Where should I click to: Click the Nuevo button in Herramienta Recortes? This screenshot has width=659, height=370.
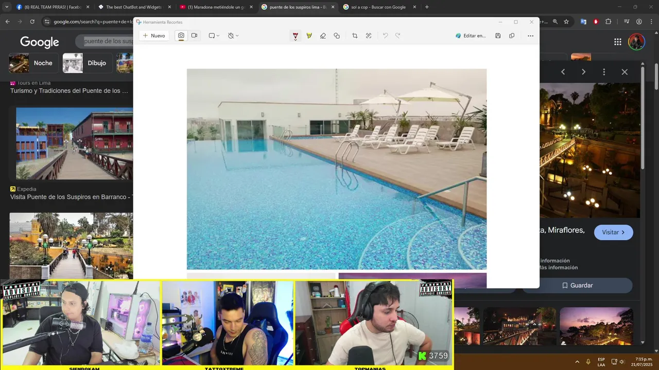point(153,35)
